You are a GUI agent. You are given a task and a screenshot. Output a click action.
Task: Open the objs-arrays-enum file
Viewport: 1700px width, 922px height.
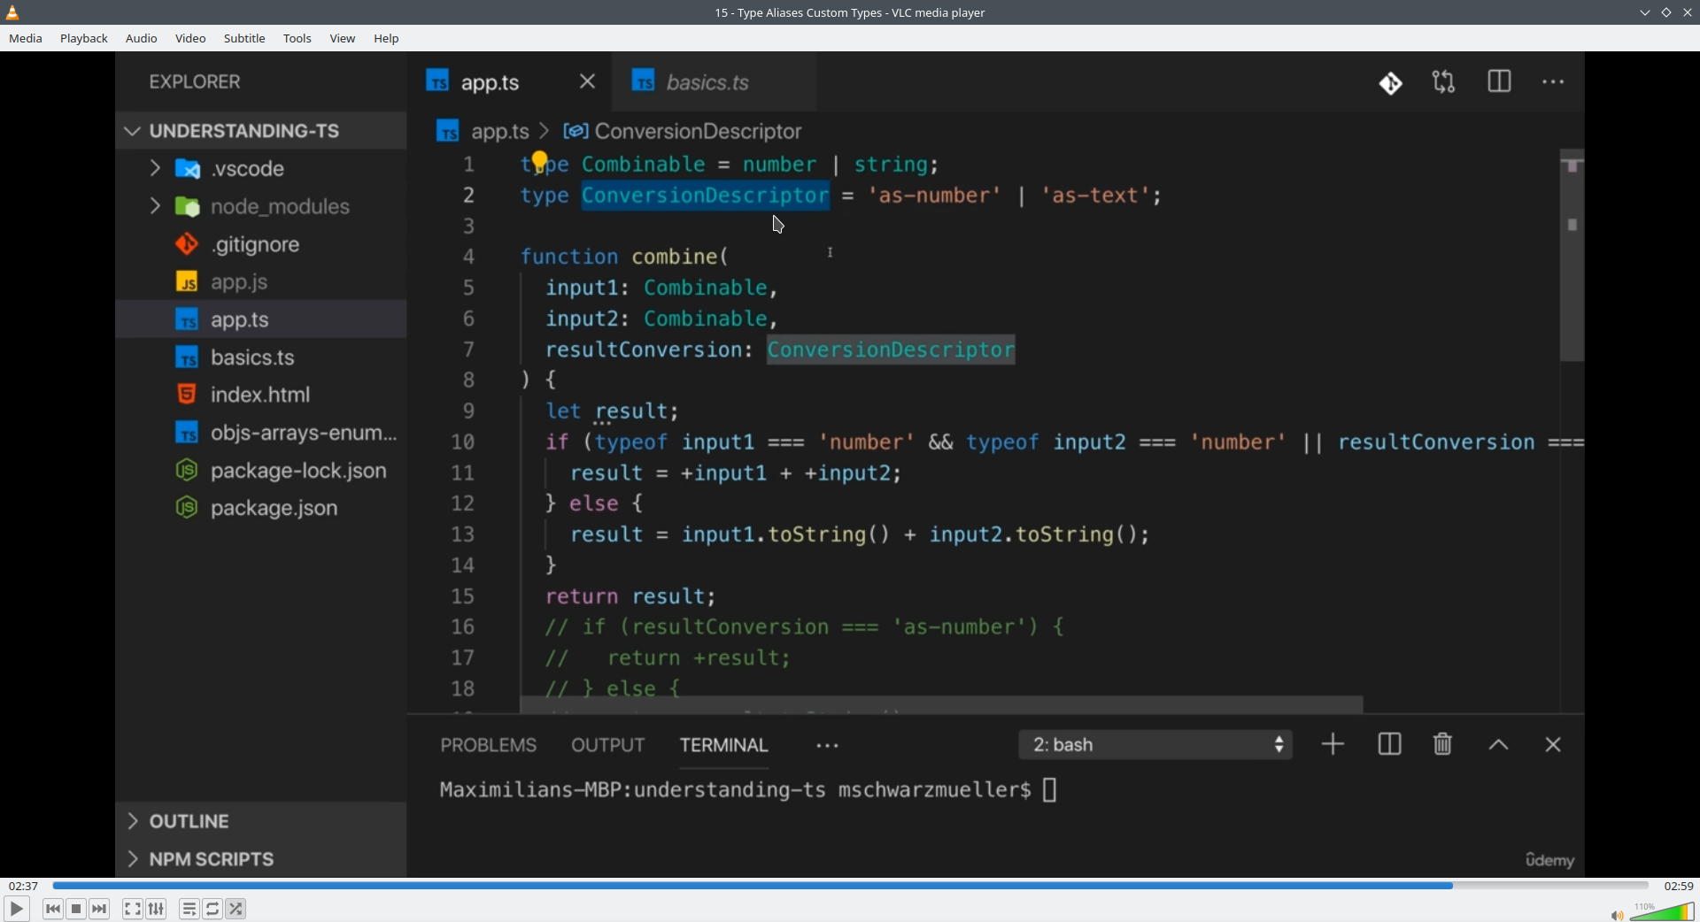(x=261, y=433)
